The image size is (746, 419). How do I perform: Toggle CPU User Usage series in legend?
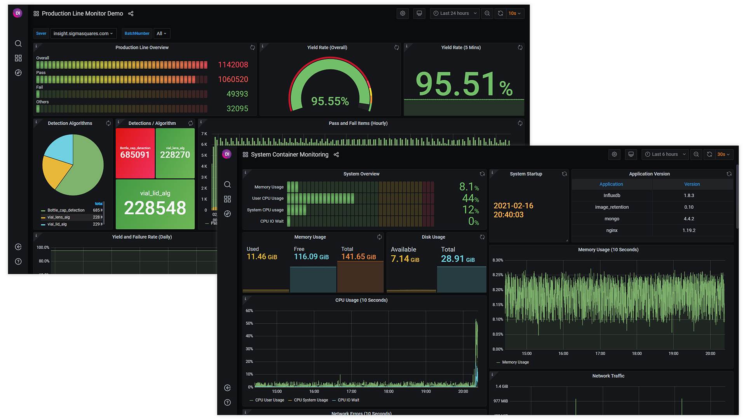[x=269, y=400]
